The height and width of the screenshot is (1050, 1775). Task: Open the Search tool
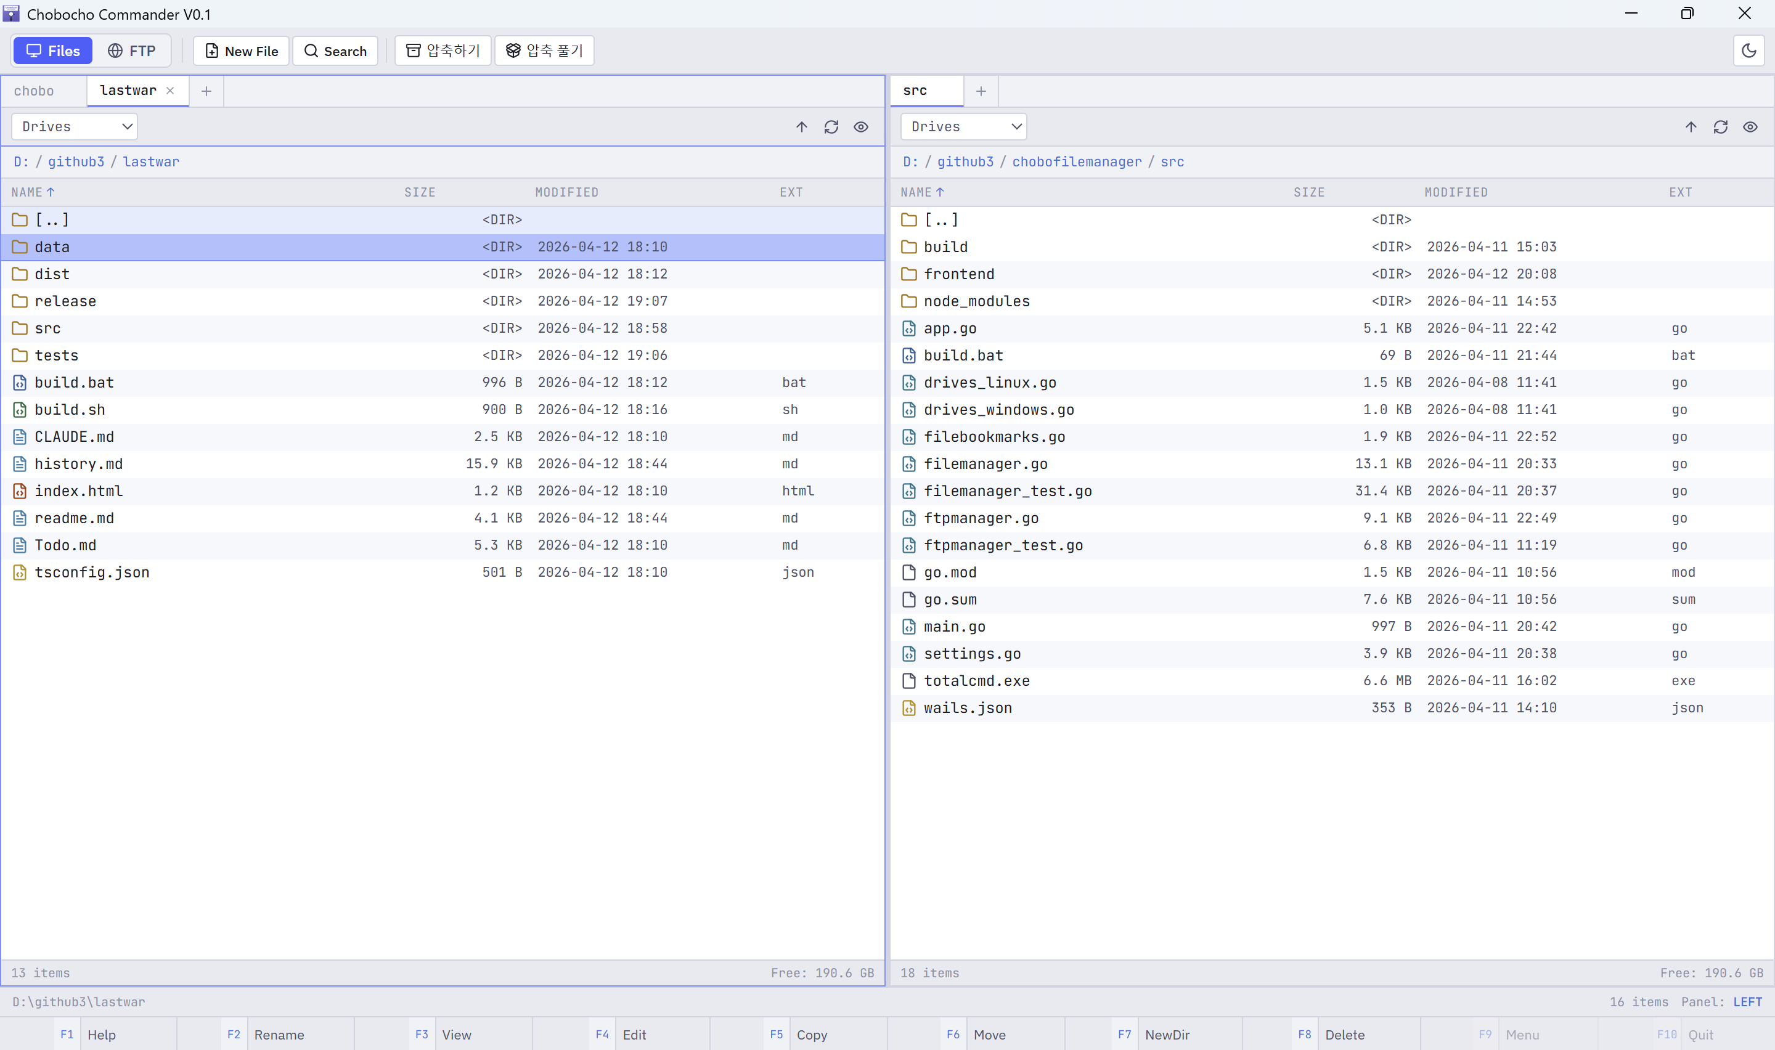pos(335,51)
